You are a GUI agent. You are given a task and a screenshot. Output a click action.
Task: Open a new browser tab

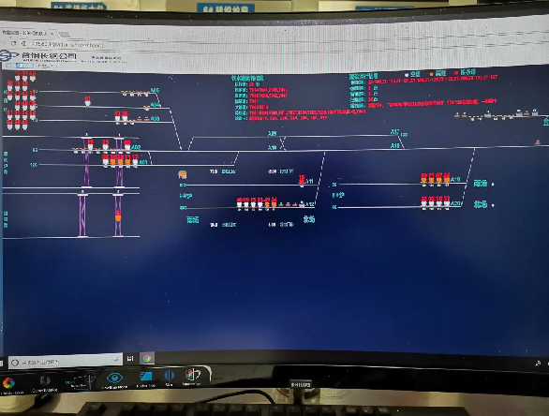coord(64,35)
